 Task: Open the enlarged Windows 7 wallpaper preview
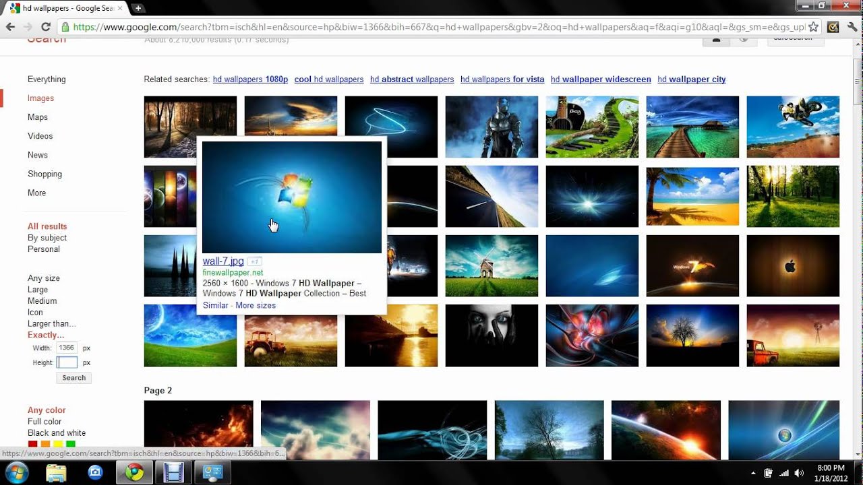[x=292, y=197]
